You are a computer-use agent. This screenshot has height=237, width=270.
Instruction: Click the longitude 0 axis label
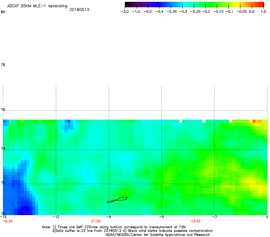click(267, 217)
